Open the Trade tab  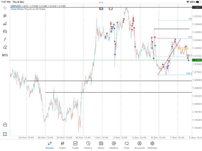[x=75, y=145]
